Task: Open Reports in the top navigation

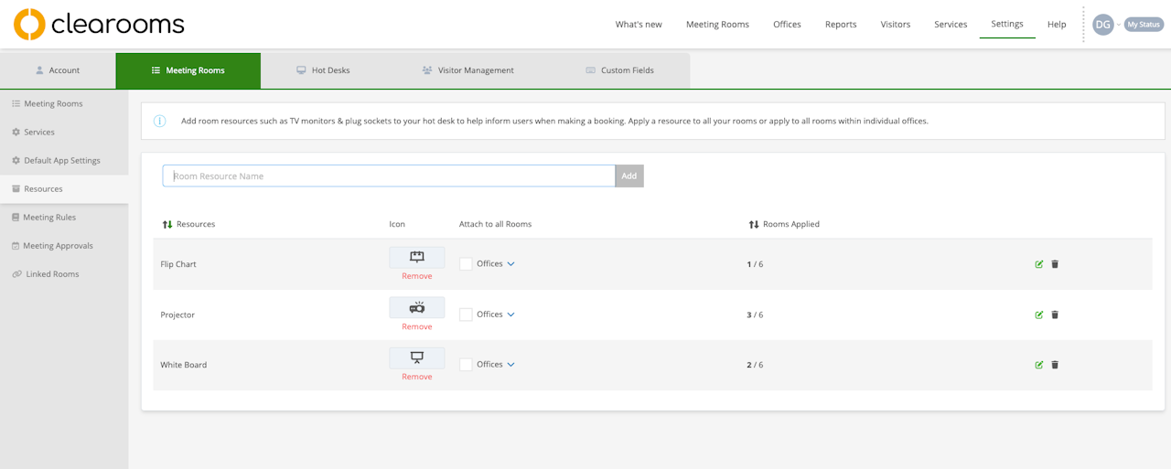Action: [x=841, y=25]
